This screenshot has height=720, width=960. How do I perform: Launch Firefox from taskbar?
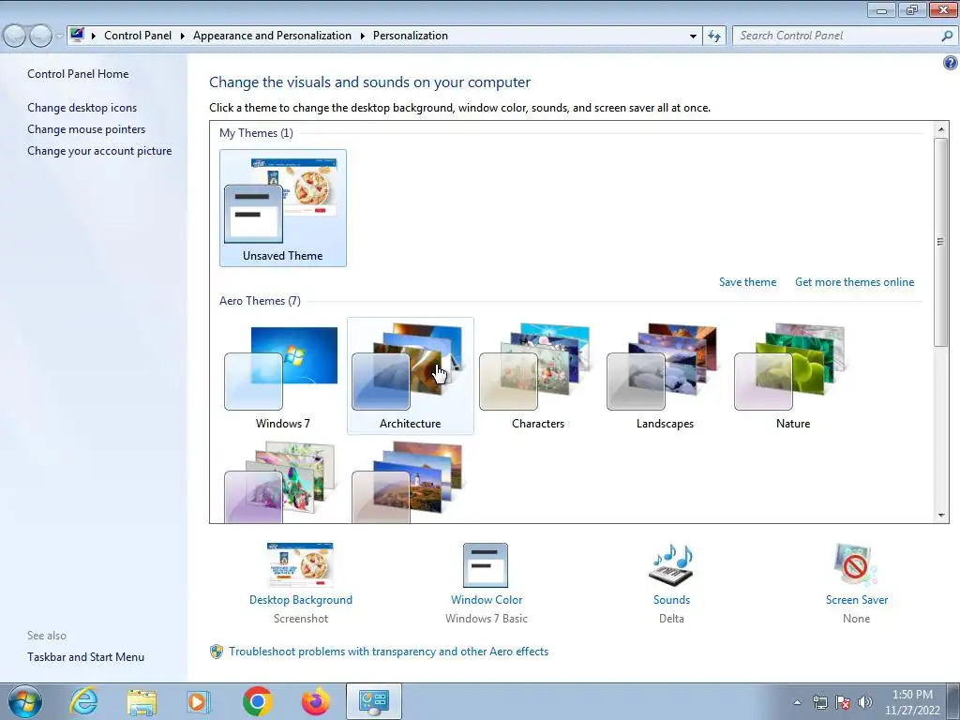315,701
